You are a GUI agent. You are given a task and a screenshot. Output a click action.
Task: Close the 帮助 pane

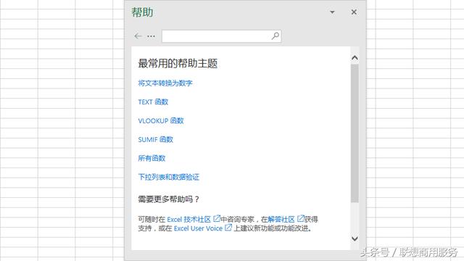coord(354,12)
